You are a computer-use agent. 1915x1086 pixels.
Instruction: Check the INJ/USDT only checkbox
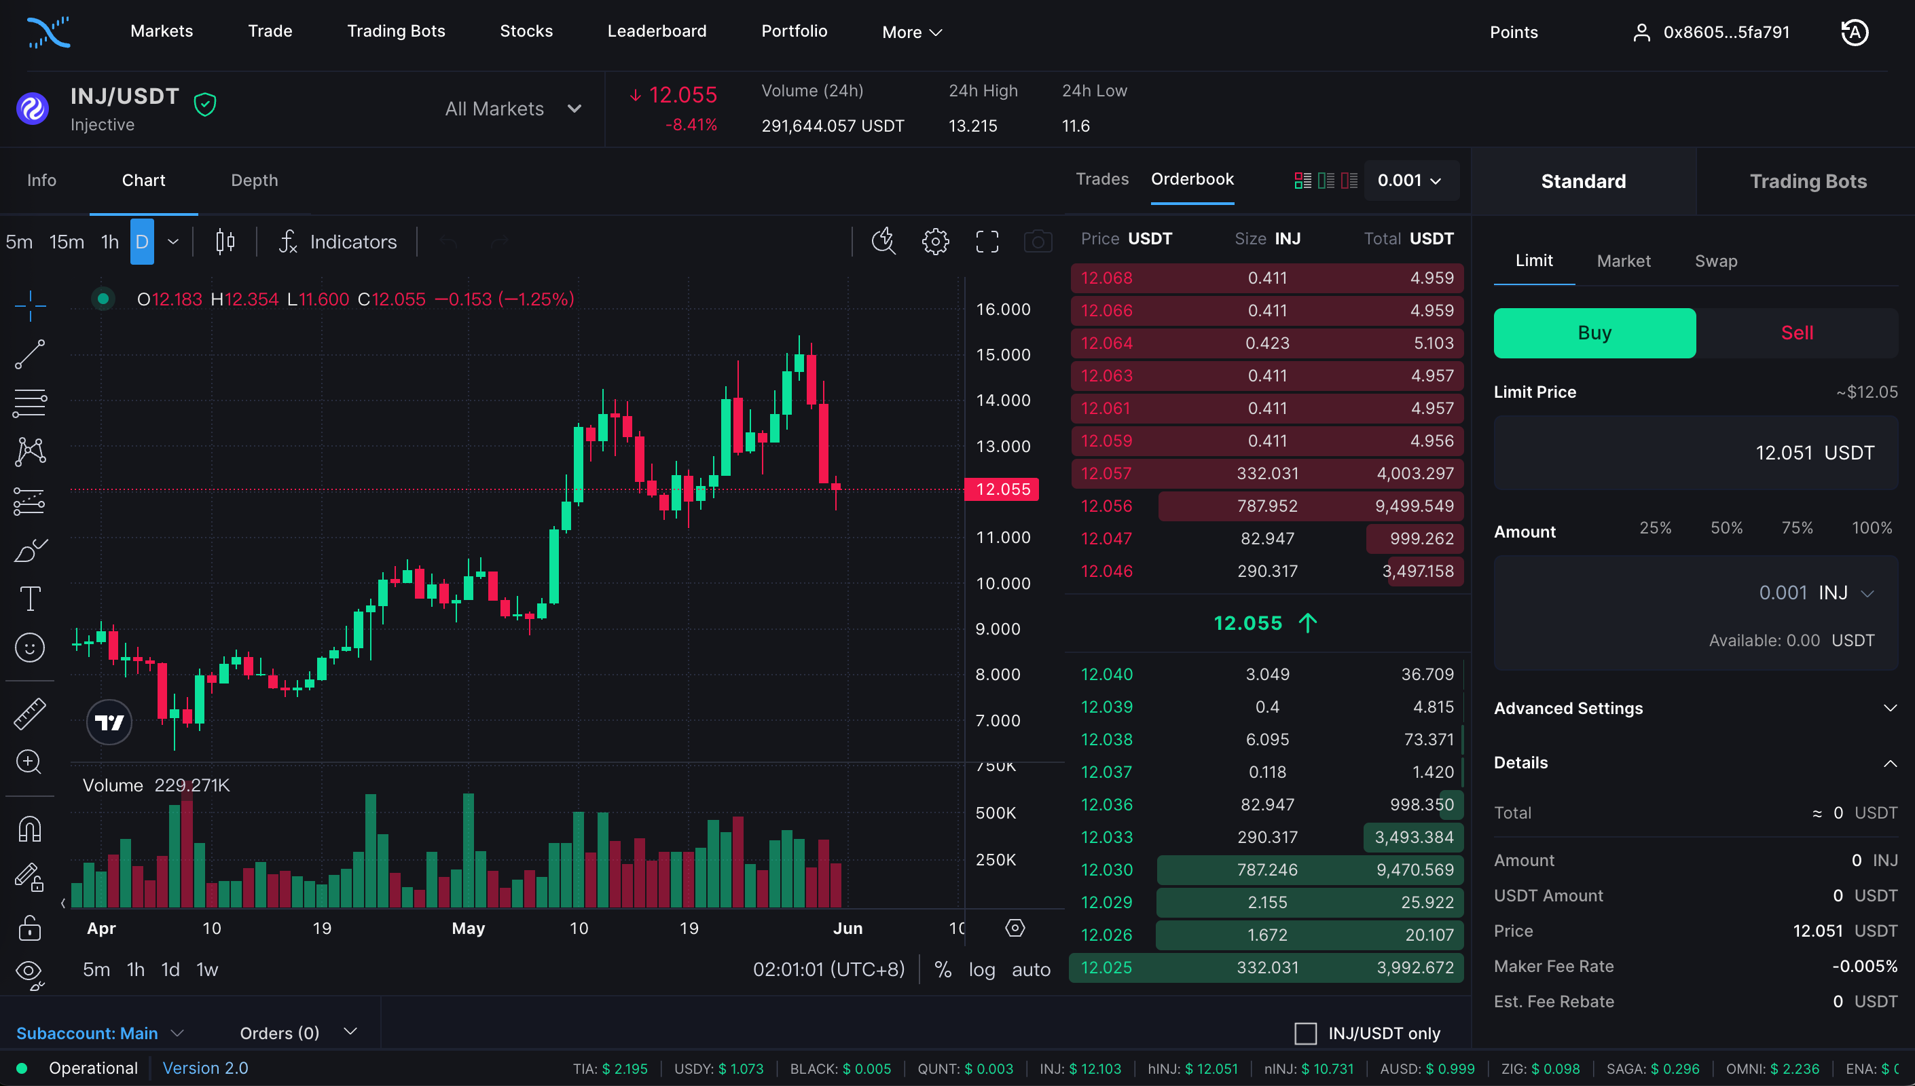pyautogui.click(x=1305, y=1033)
